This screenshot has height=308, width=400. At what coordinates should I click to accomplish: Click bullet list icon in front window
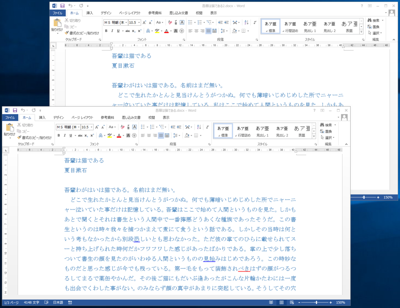tap(143, 127)
